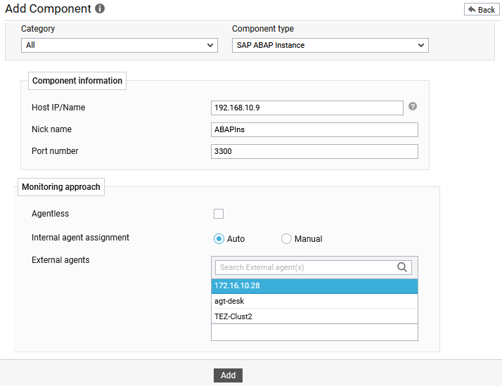This screenshot has height=386, width=502.
Task: Go back using the Back button
Action: point(482,9)
